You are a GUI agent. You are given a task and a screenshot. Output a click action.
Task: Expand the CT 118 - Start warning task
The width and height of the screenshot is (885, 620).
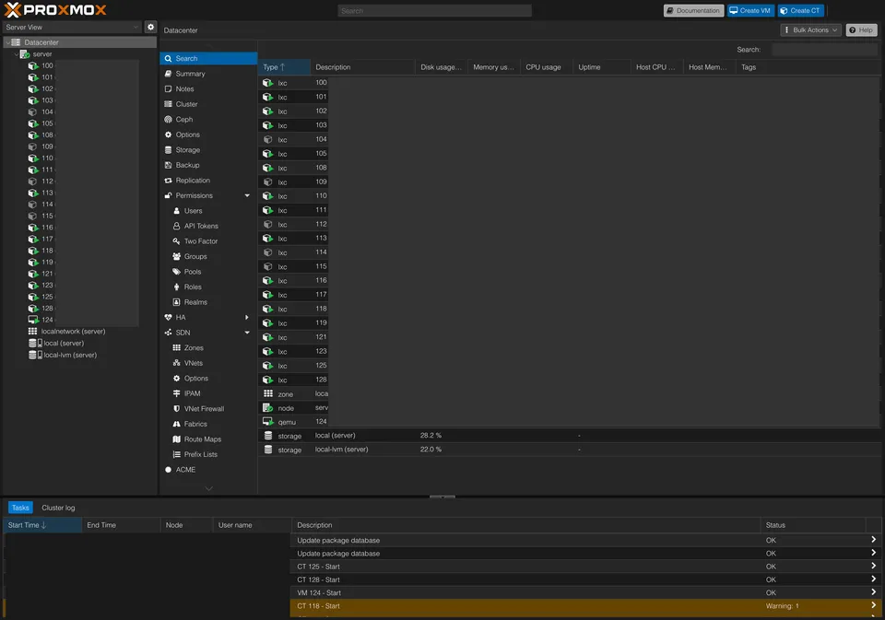(873, 605)
